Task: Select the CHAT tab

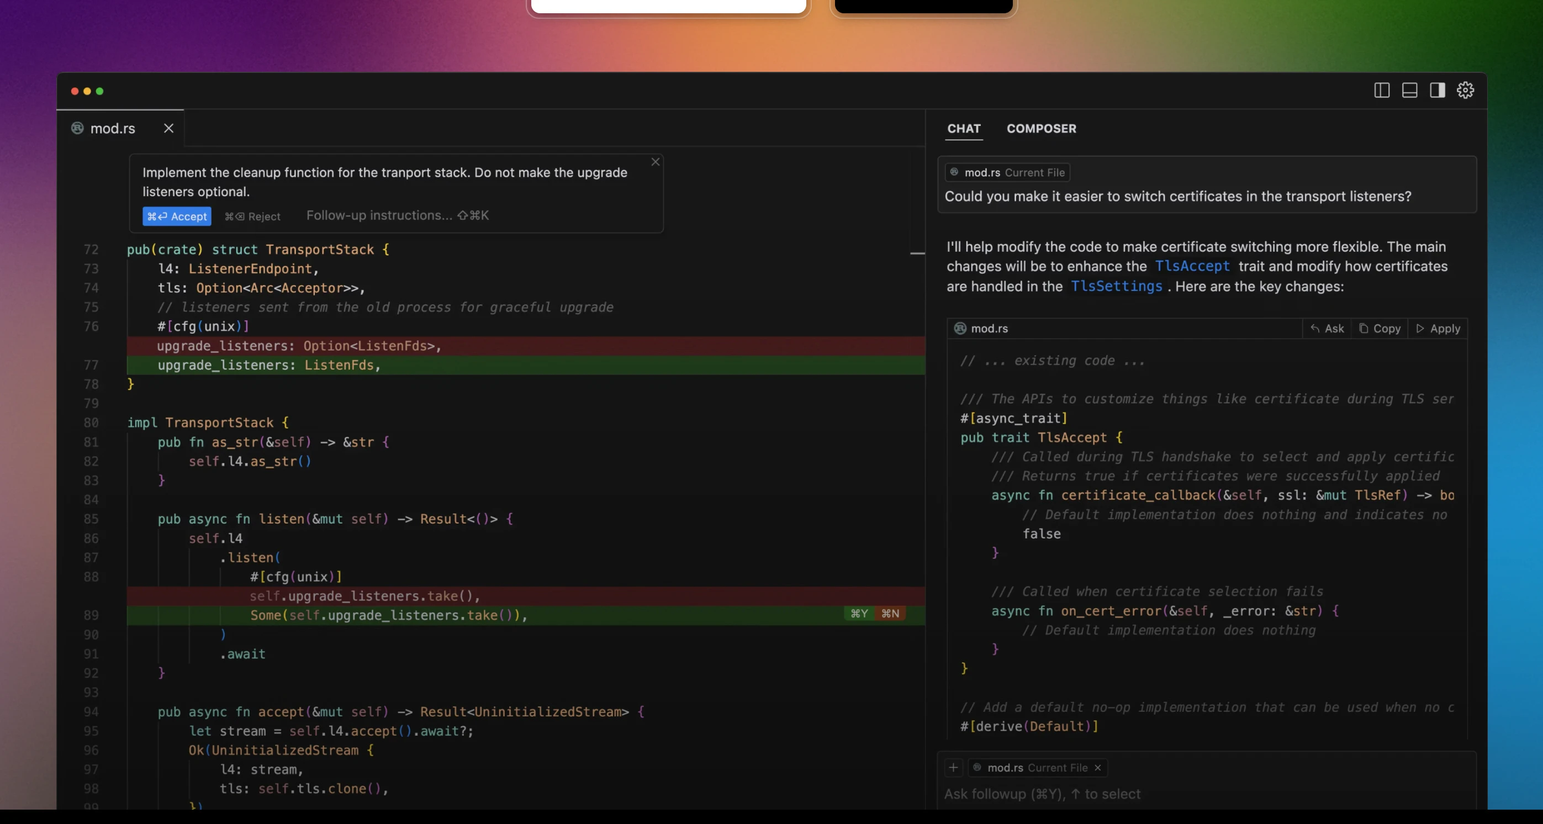Action: (x=964, y=129)
